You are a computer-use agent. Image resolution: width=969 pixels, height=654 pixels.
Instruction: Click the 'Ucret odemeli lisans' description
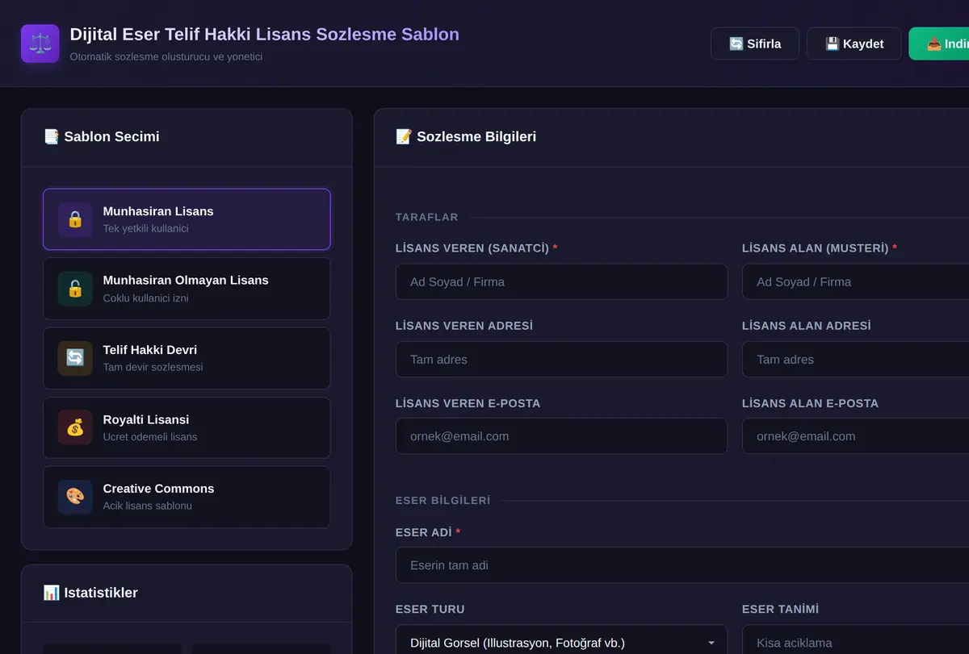click(150, 437)
